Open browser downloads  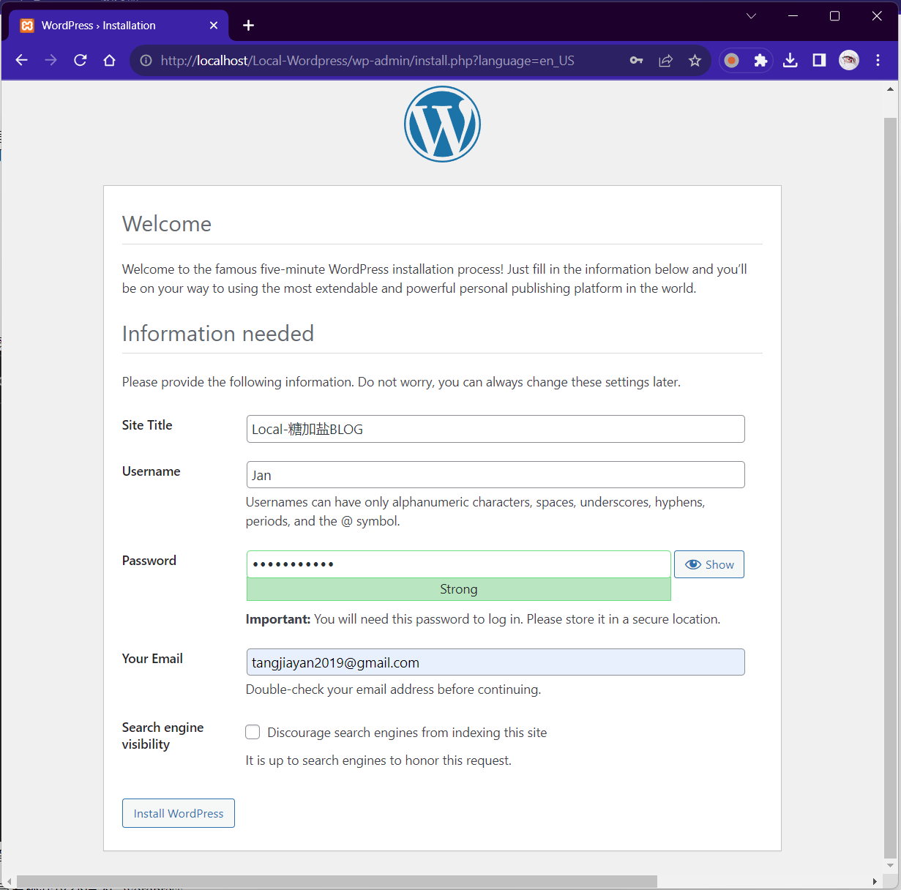(x=790, y=61)
